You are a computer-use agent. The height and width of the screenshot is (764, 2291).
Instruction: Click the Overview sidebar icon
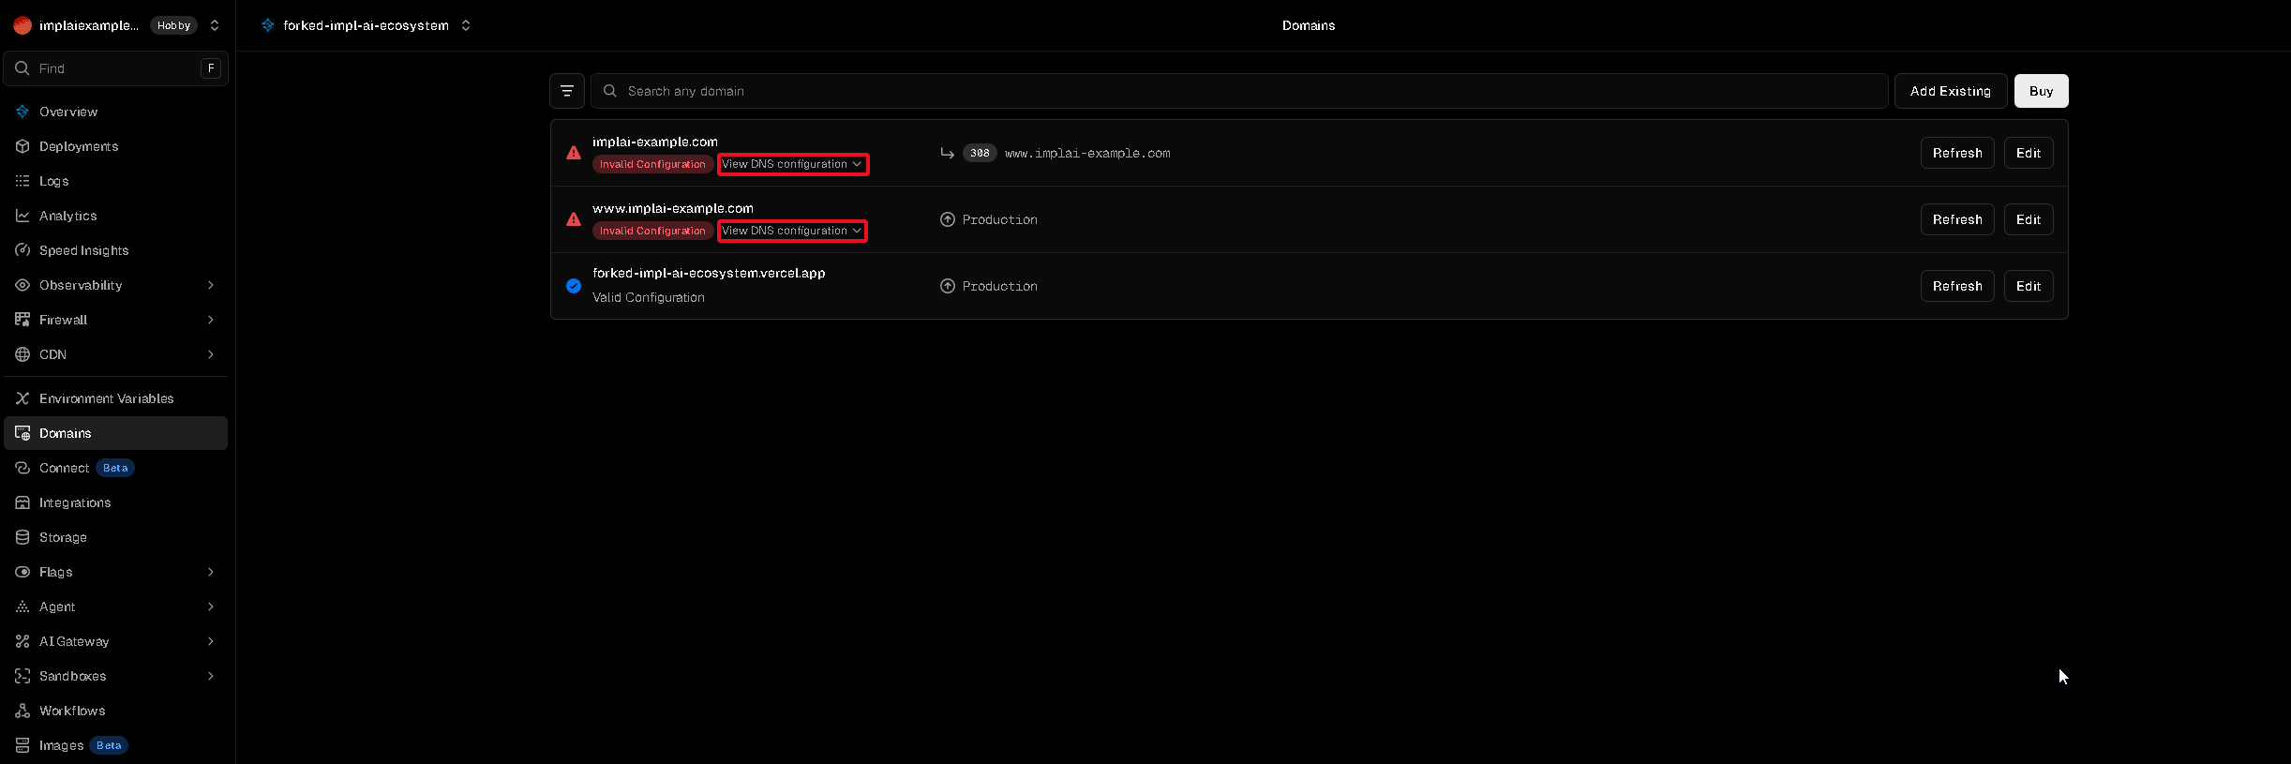22,112
